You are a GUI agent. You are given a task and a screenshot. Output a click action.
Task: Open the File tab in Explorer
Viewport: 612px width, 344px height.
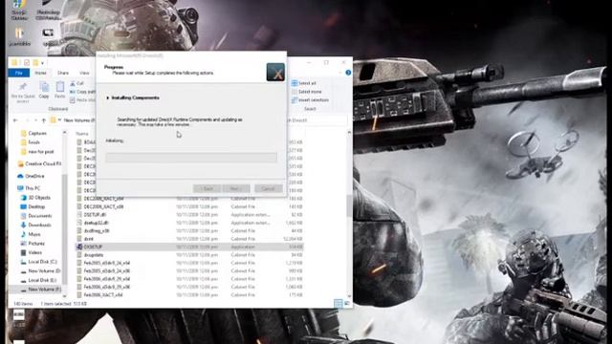click(x=19, y=73)
